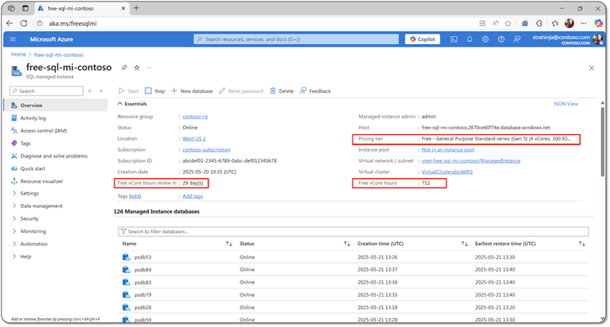Open portal settings gear icon

click(x=485, y=39)
